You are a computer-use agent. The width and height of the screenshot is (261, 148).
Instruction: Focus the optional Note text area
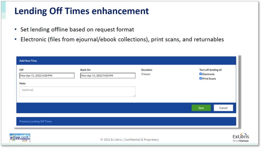[x=77, y=92]
